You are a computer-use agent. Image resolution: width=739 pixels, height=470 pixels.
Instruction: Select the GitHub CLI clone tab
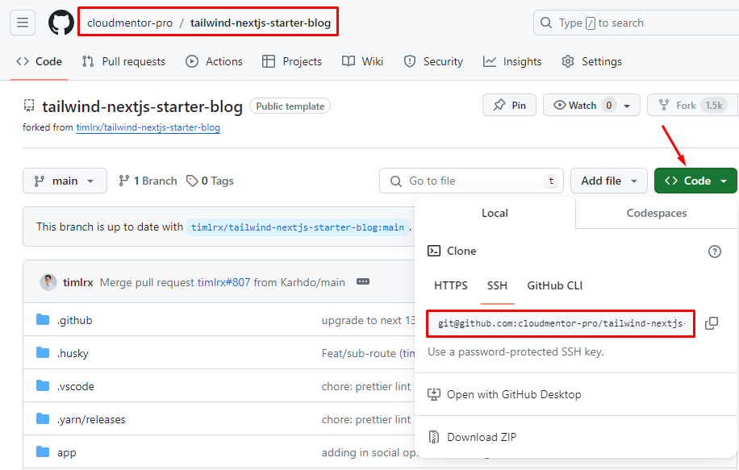pyautogui.click(x=554, y=285)
